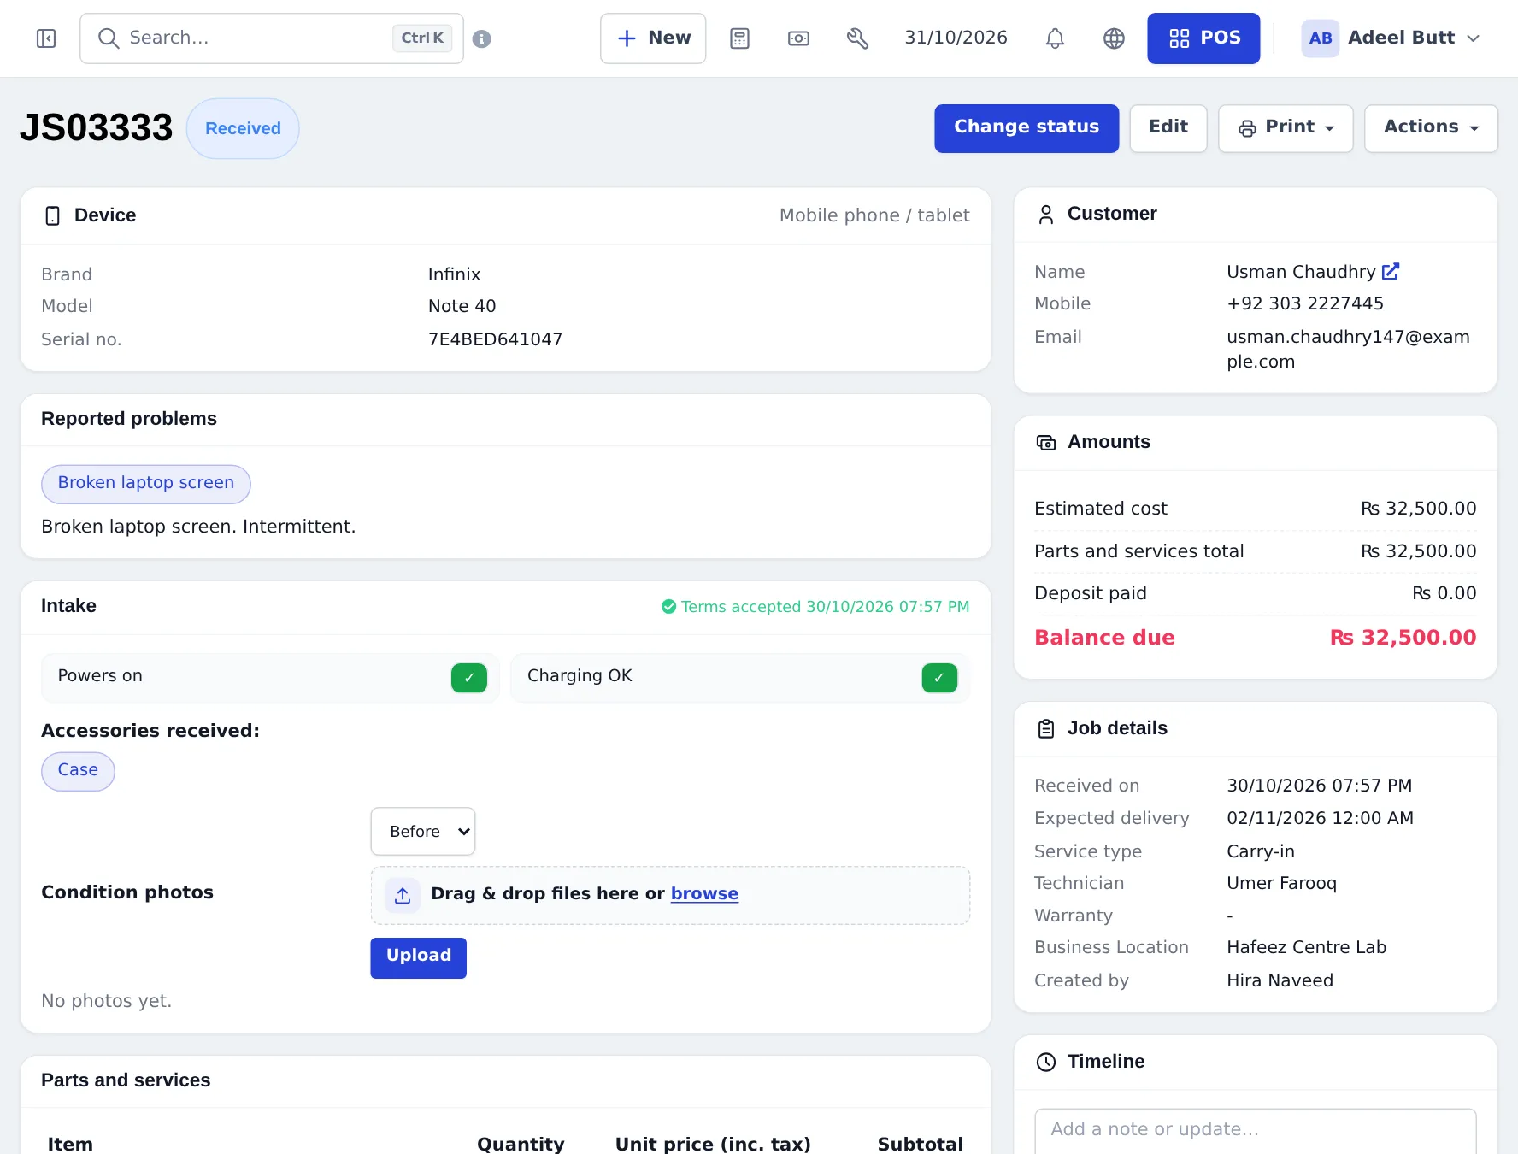
Task: Click the Broken laptop screen tag
Action: click(146, 484)
